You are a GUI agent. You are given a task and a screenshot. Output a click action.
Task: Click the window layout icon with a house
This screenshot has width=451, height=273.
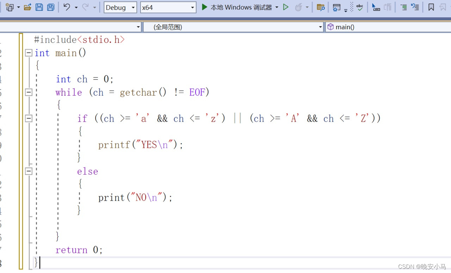tap(337, 7)
